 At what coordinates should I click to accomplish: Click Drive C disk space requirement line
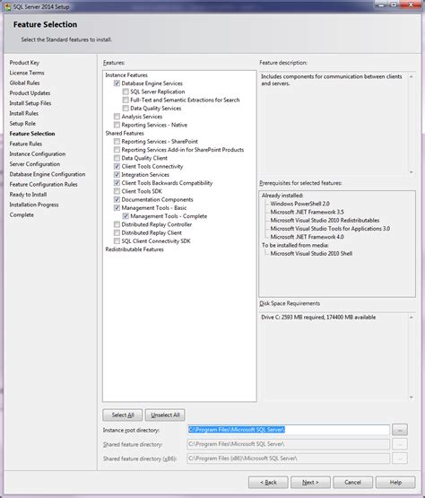point(318,318)
